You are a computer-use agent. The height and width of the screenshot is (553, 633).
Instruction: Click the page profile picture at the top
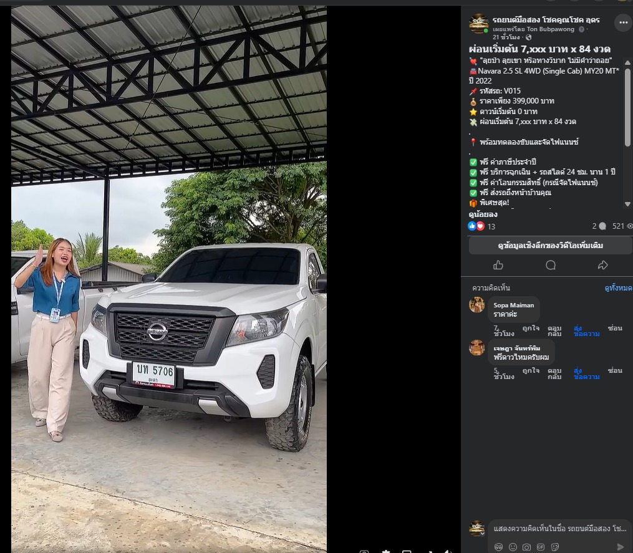pyautogui.click(x=479, y=24)
